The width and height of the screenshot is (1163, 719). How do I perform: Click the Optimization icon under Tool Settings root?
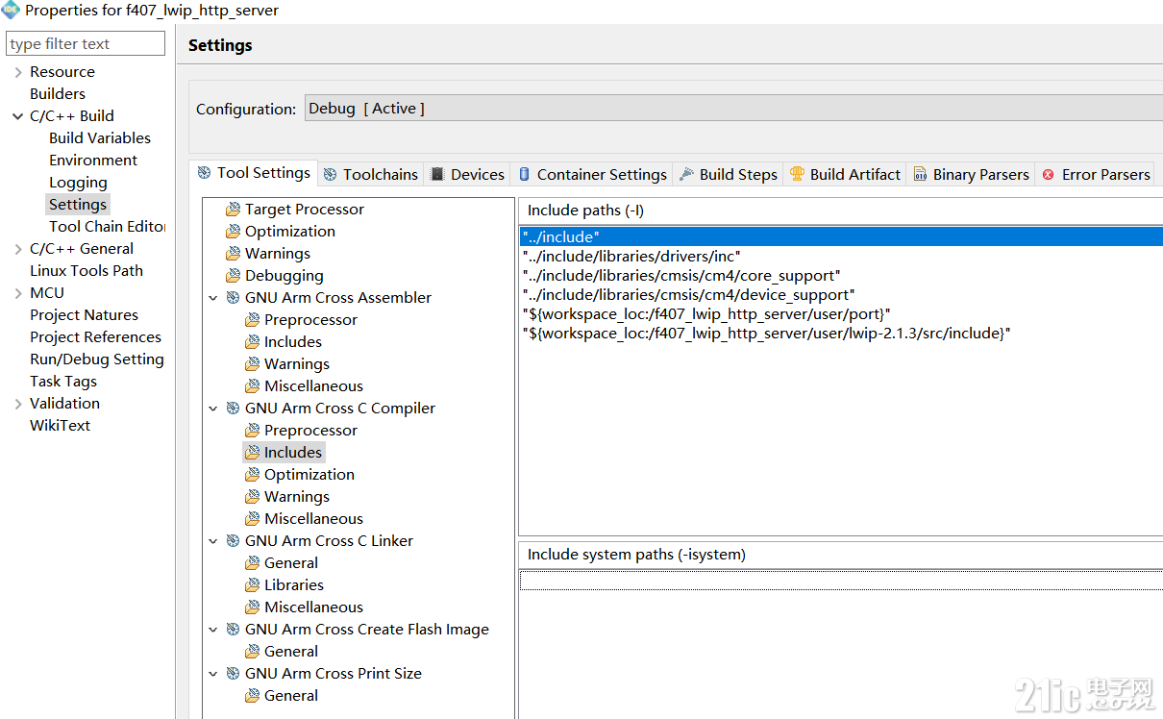pos(233,232)
